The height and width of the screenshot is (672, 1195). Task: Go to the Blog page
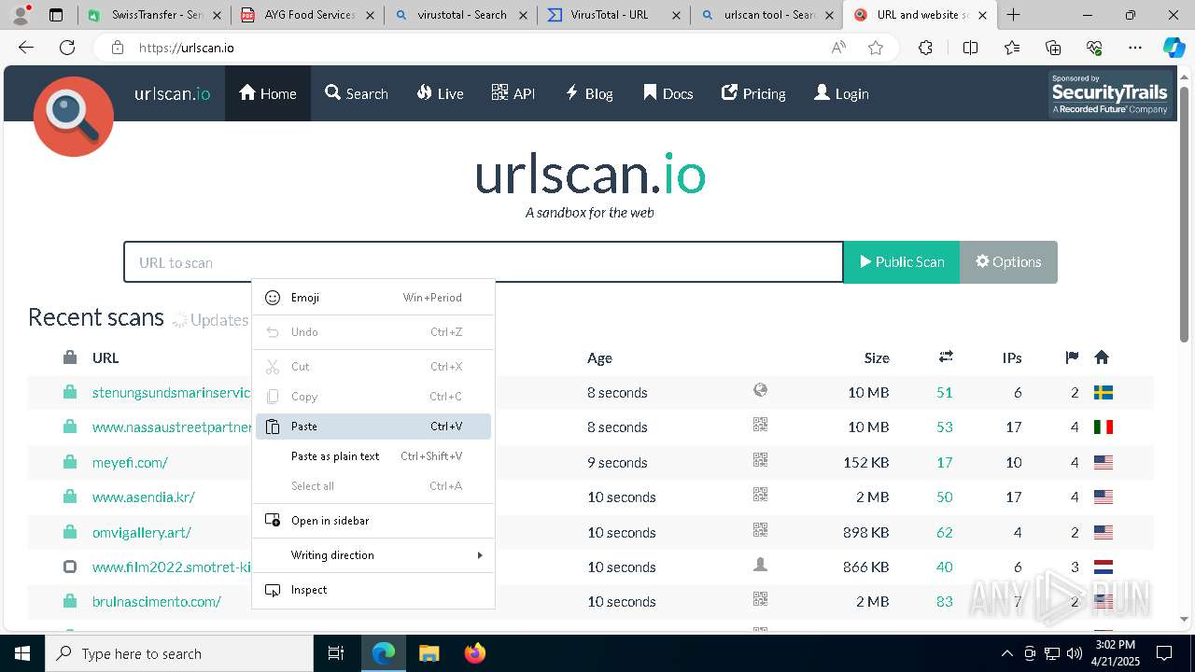pyautogui.click(x=589, y=93)
